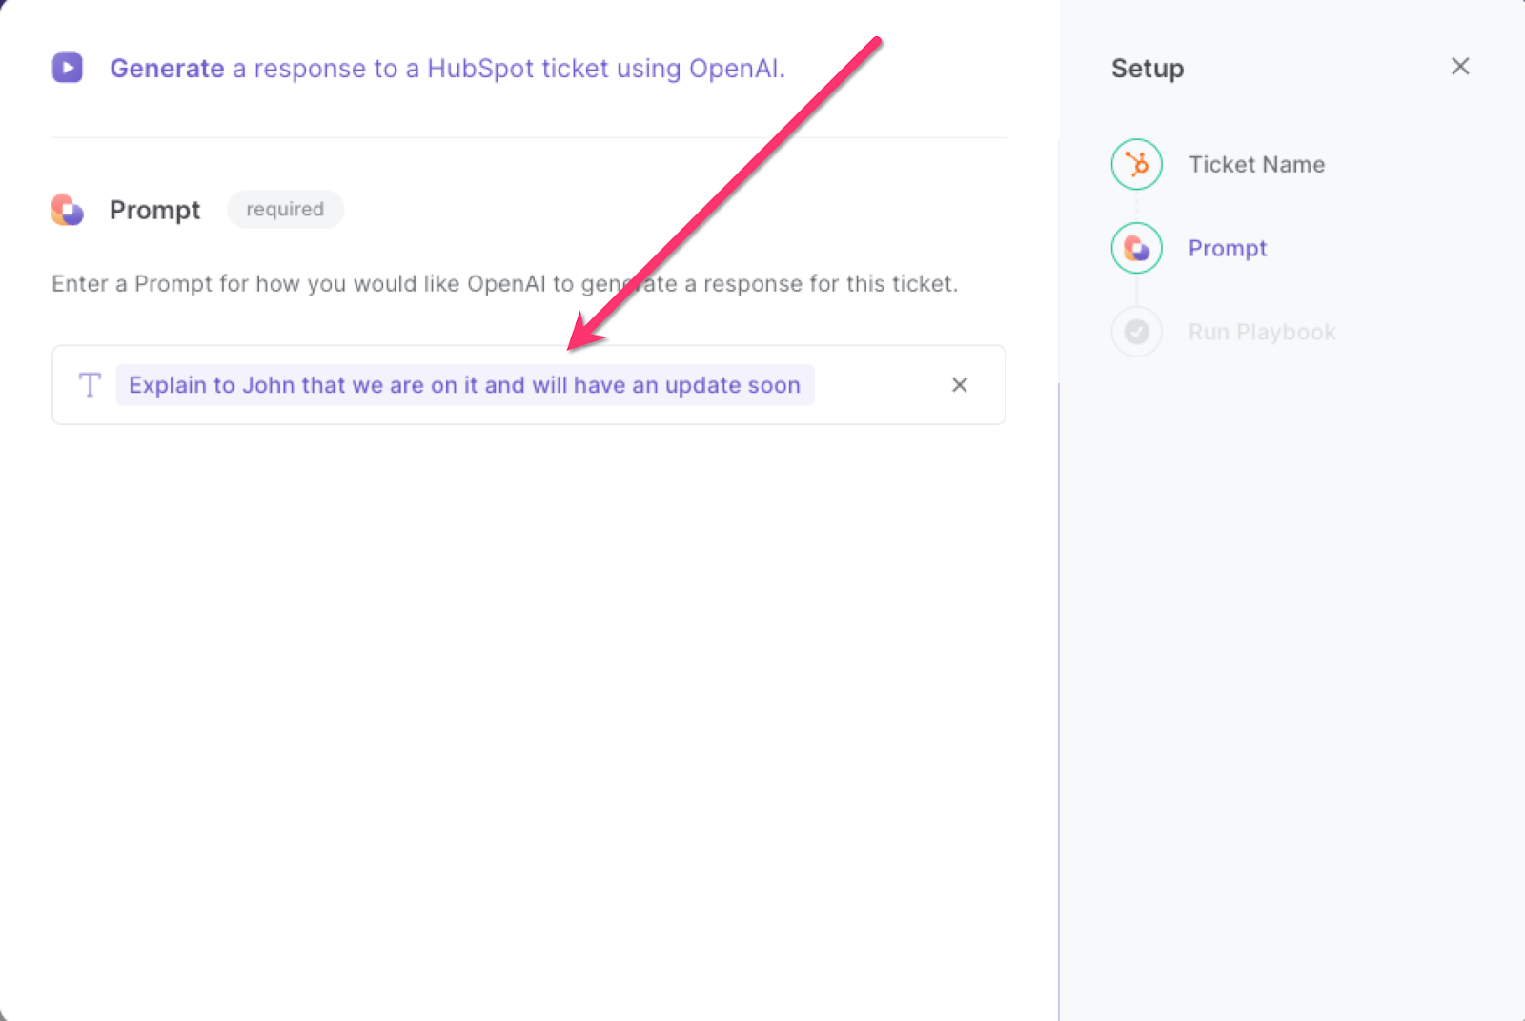Select the Prompt step in the Setup sidebar
1525x1021 pixels.
pos(1228,248)
